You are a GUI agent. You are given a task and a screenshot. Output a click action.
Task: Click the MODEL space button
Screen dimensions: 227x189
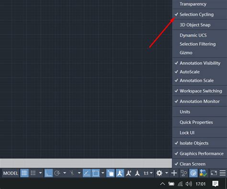tap(11, 173)
